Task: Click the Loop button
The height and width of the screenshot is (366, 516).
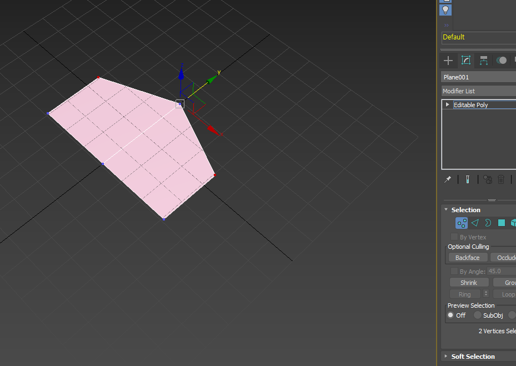Action: pos(505,294)
